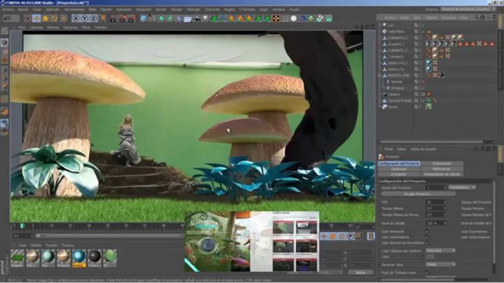Click the FPS value field
504x283 pixels.
tap(436, 202)
